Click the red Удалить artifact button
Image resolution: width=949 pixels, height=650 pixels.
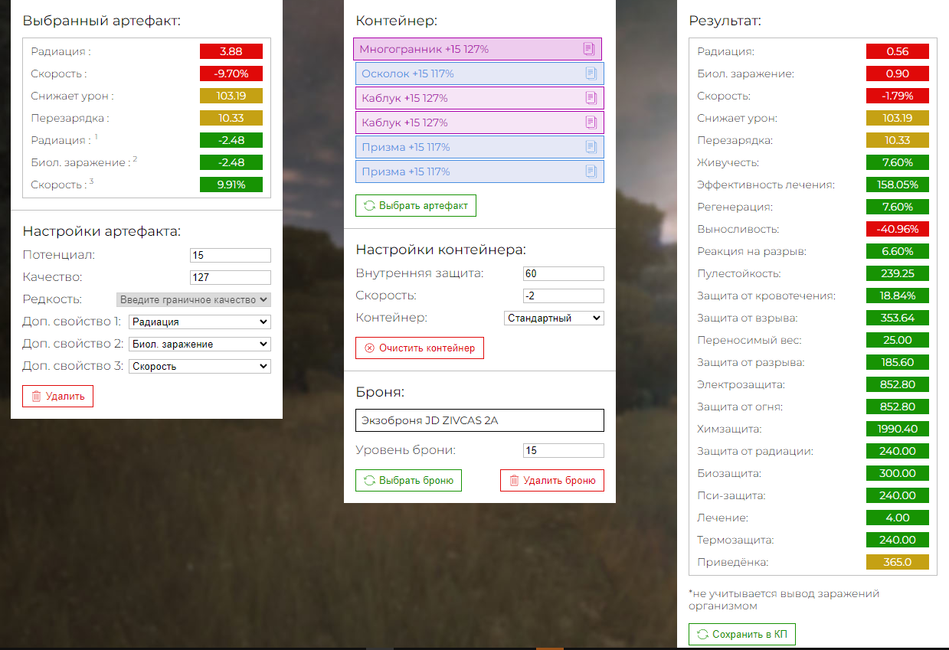57,396
